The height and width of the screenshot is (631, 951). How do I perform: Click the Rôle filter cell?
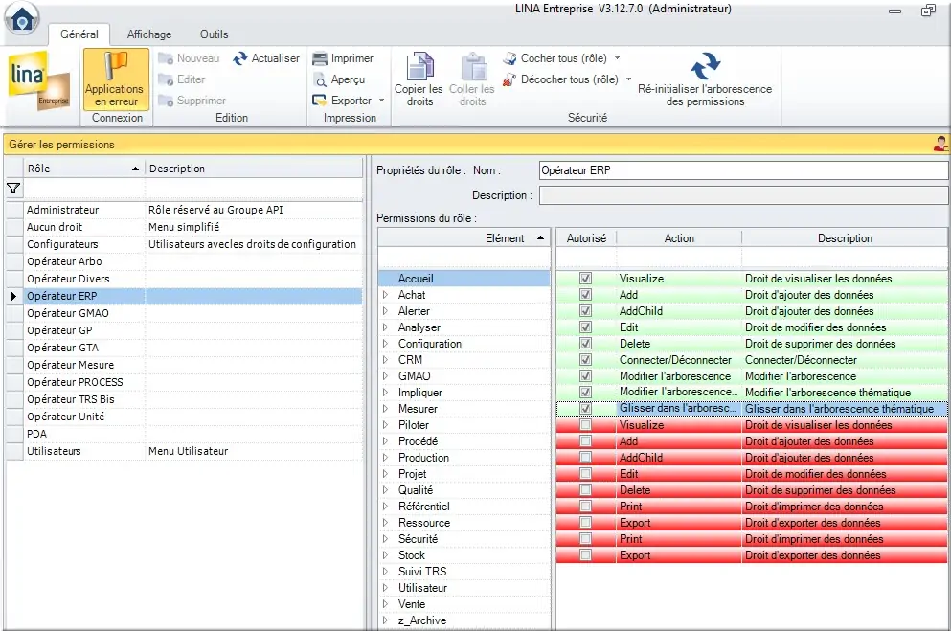(83, 189)
